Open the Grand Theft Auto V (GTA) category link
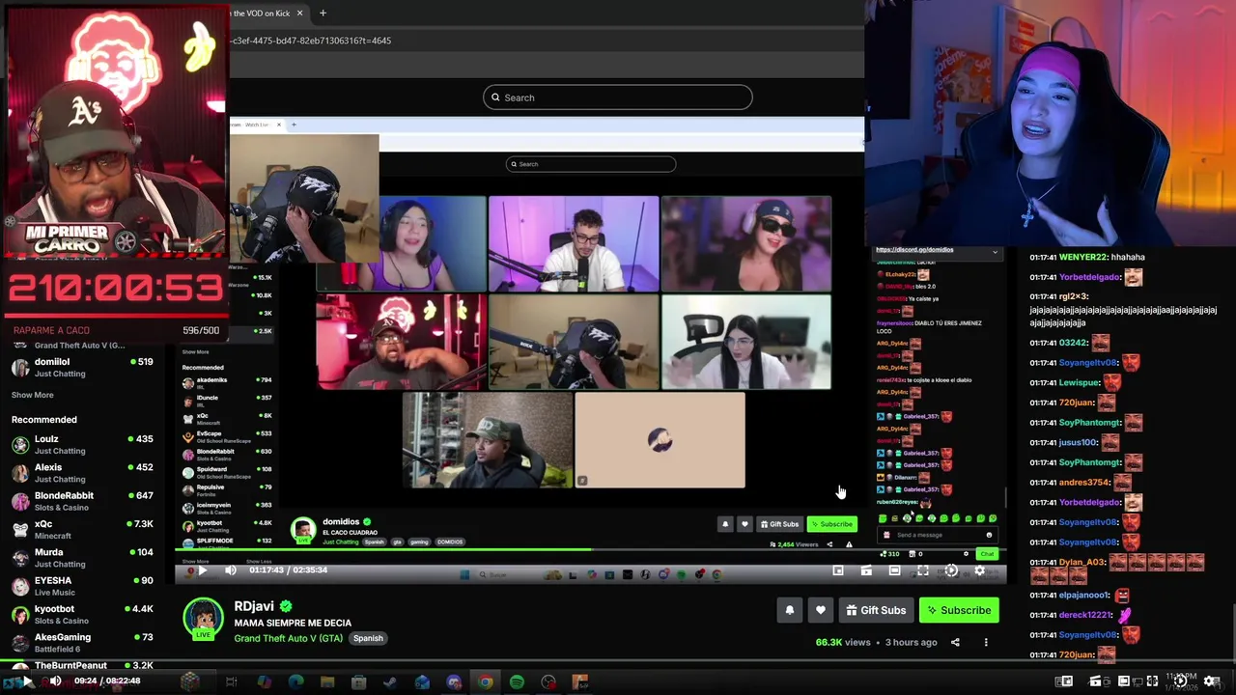 pyautogui.click(x=288, y=638)
